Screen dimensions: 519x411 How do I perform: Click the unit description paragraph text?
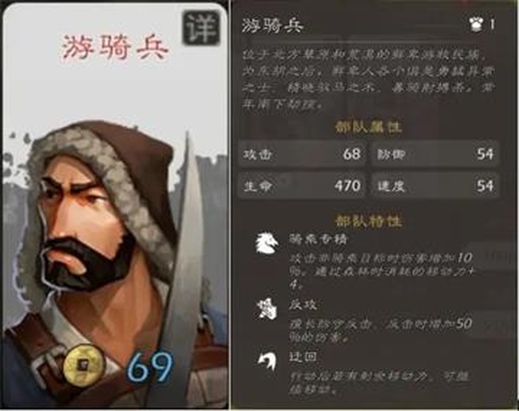pos(368,79)
